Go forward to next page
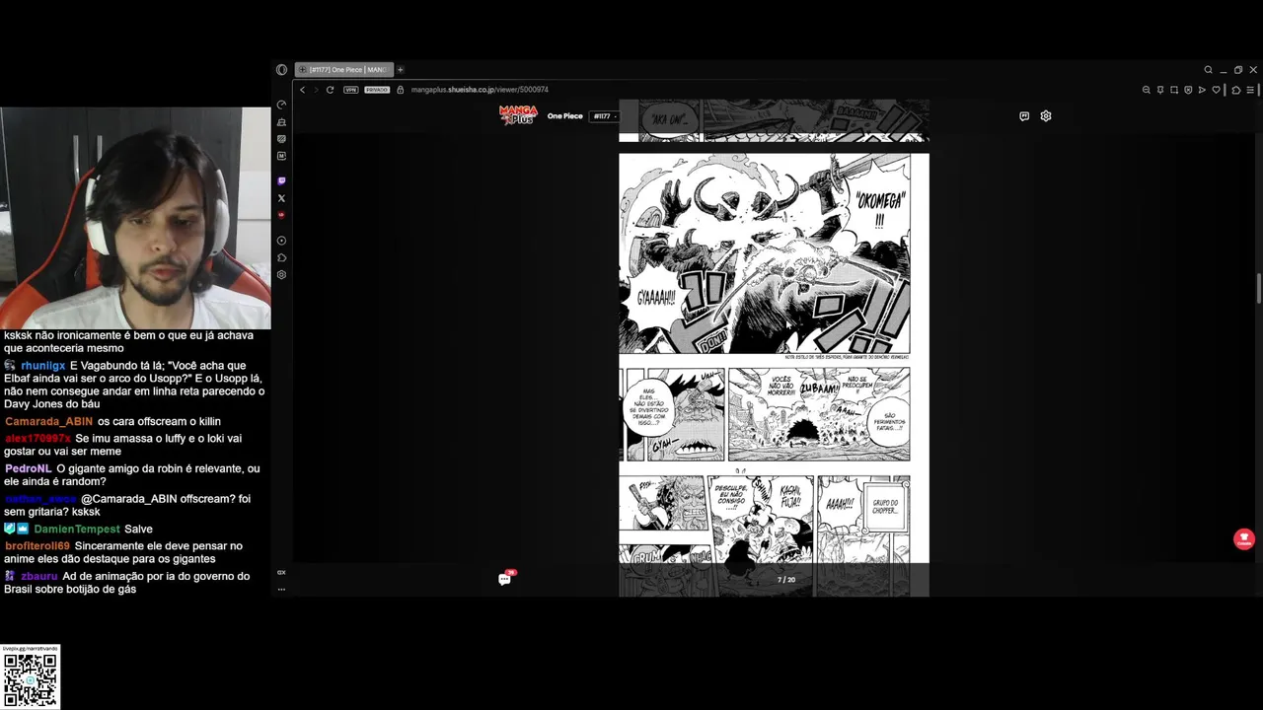This screenshot has height=710, width=1263. tap(316, 90)
